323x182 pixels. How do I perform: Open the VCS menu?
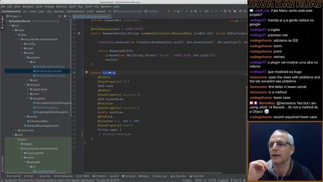[x=96, y=7]
